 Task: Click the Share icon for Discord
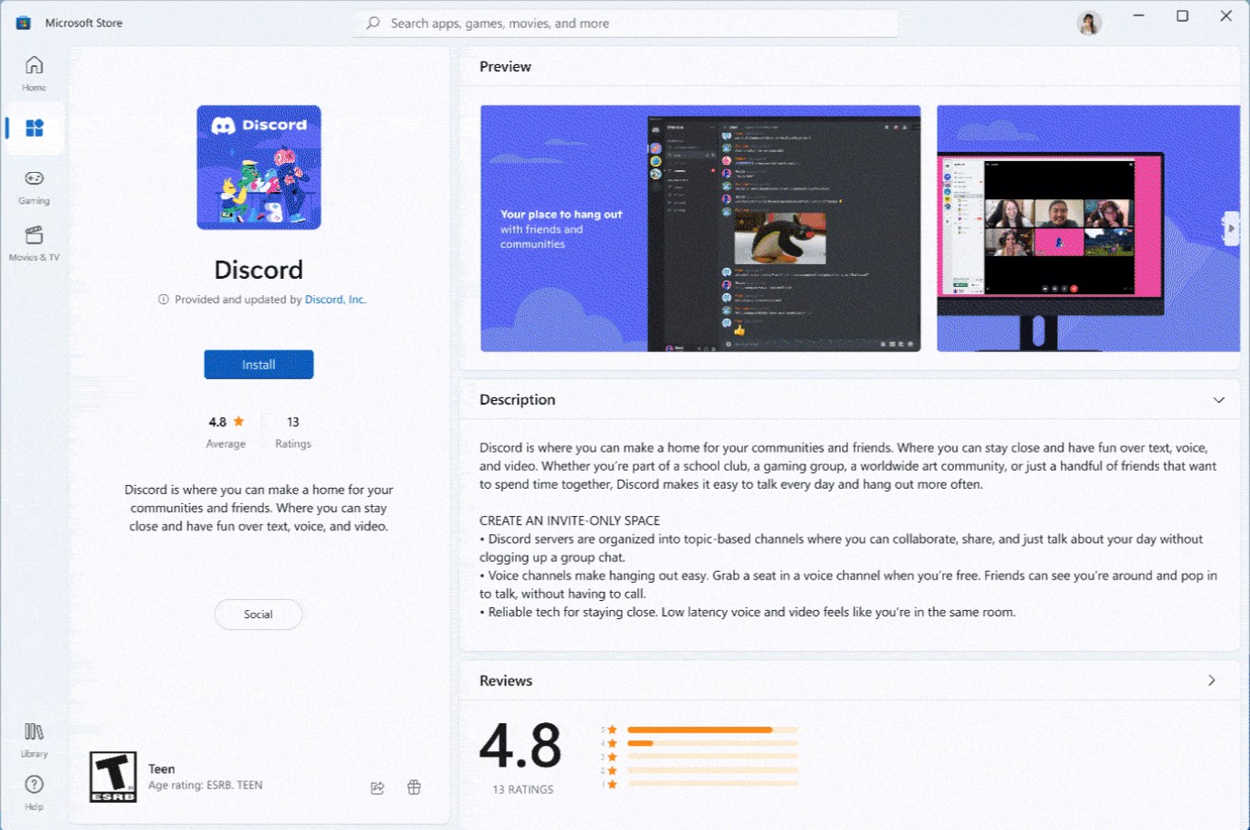pyautogui.click(x=377, y=787)
